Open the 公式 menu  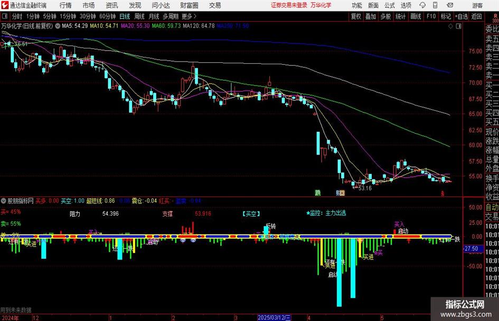pos(390,5)
